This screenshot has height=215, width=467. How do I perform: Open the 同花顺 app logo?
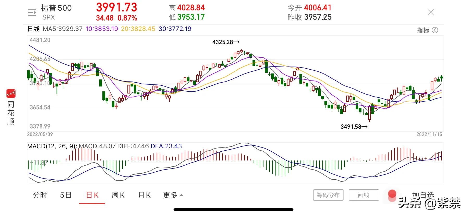click(x=11, y=93)
